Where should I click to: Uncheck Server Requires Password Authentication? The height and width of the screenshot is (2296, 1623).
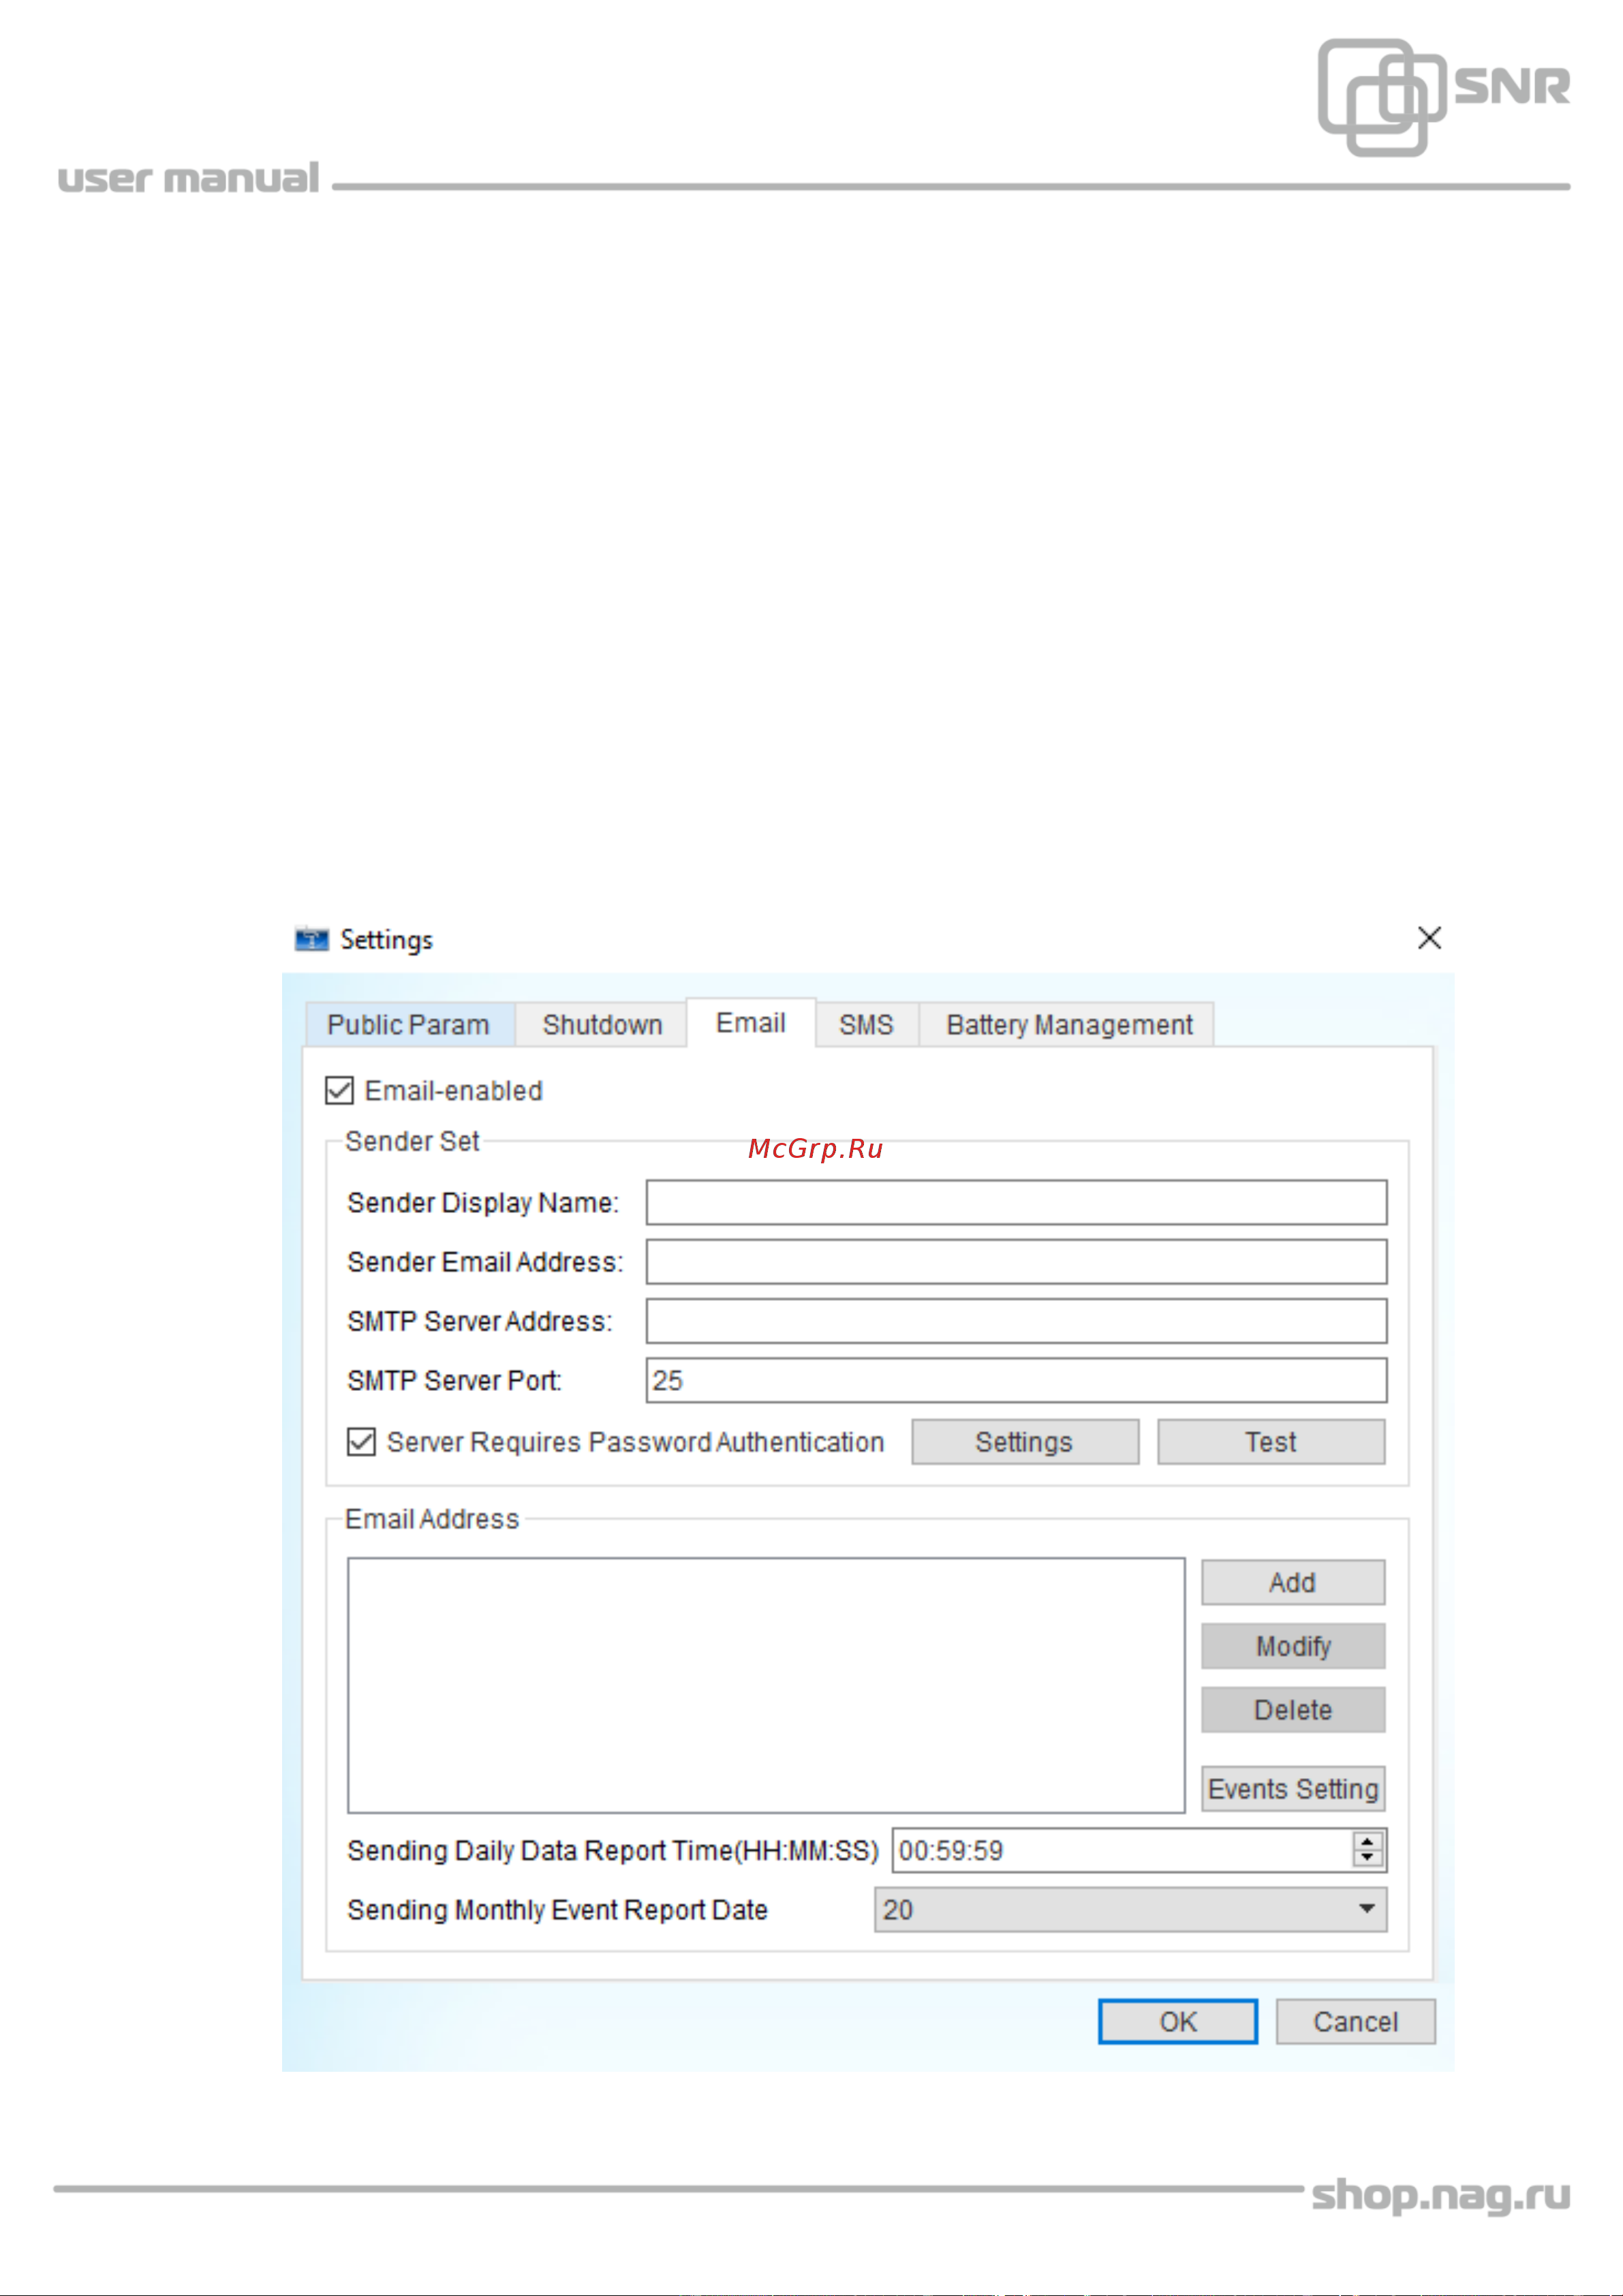361,1442
